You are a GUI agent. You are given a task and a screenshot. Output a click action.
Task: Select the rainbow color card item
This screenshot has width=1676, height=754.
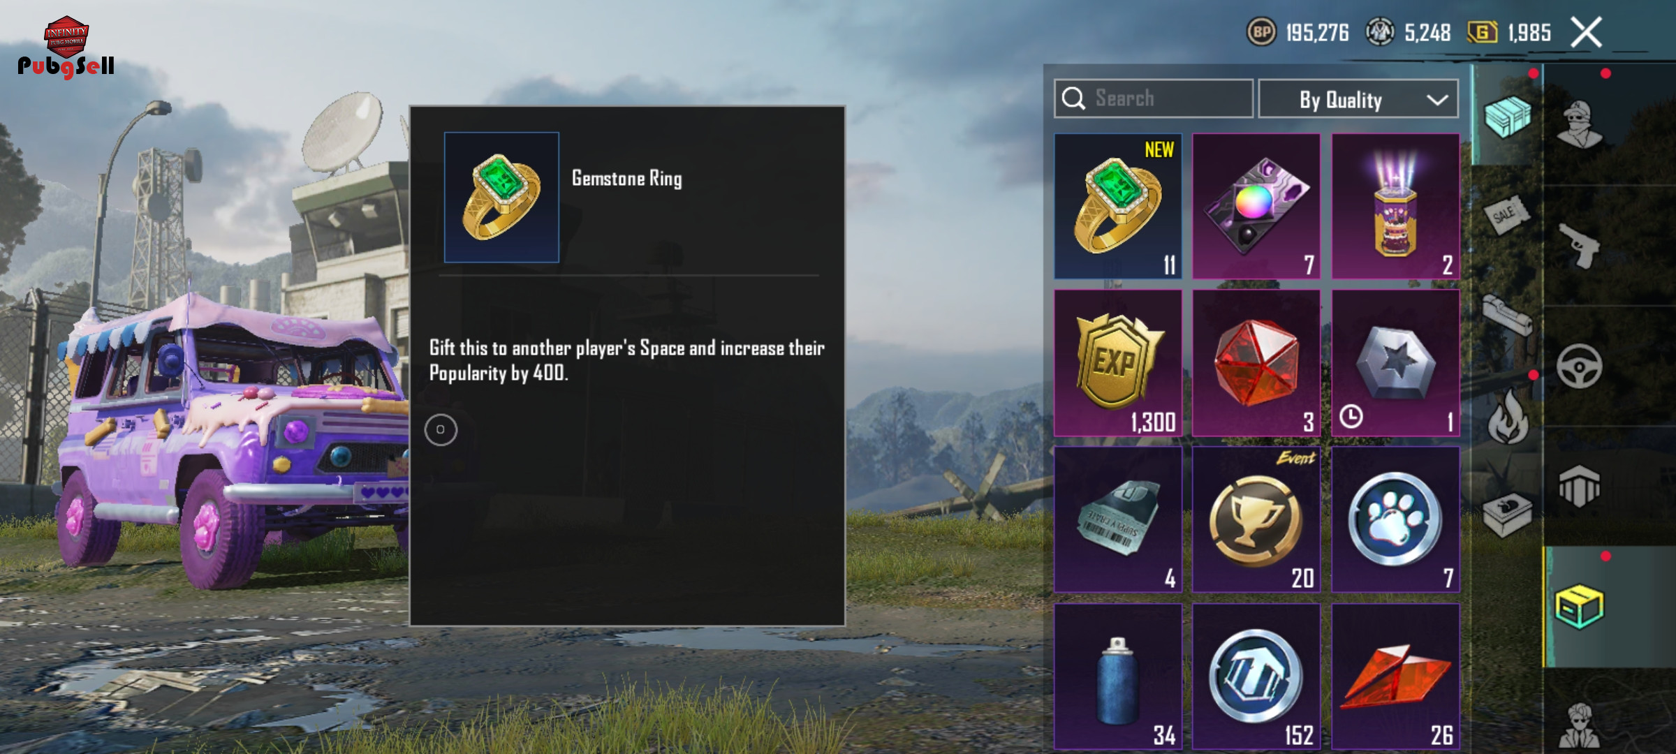click(x=1256, y=207)
